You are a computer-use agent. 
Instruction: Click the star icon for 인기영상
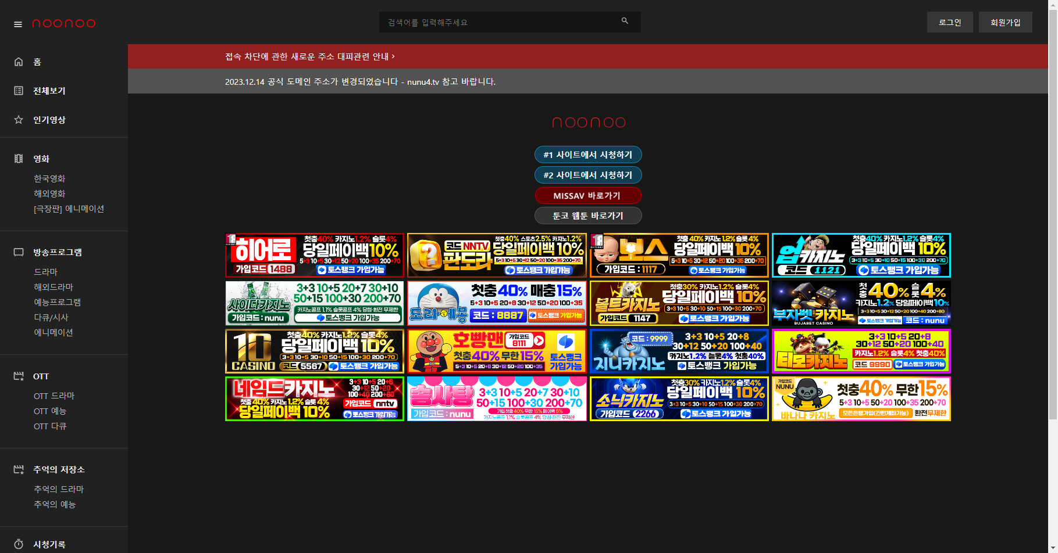(x=19, y=120)
